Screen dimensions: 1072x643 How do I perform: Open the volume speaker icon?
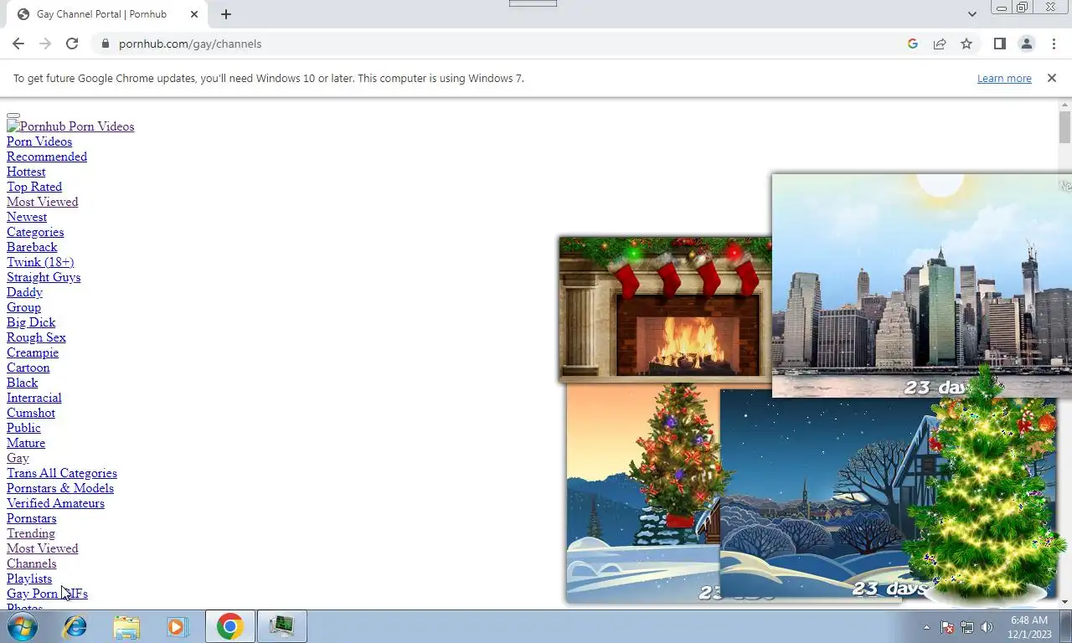point(987,627)
